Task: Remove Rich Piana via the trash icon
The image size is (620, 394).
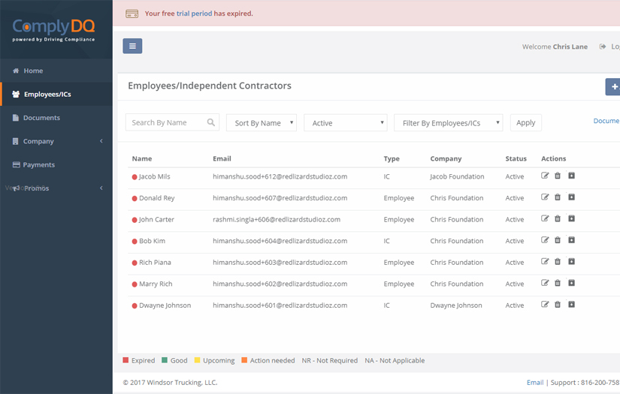Action: pyautogui.click(x=558, y=263)
